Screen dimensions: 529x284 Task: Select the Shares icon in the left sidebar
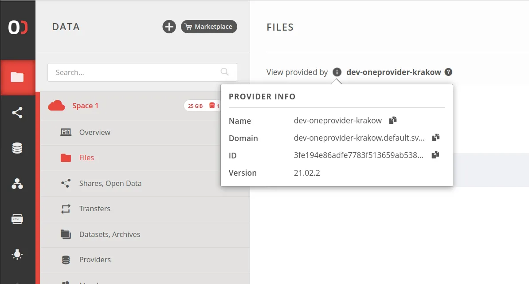18,112
